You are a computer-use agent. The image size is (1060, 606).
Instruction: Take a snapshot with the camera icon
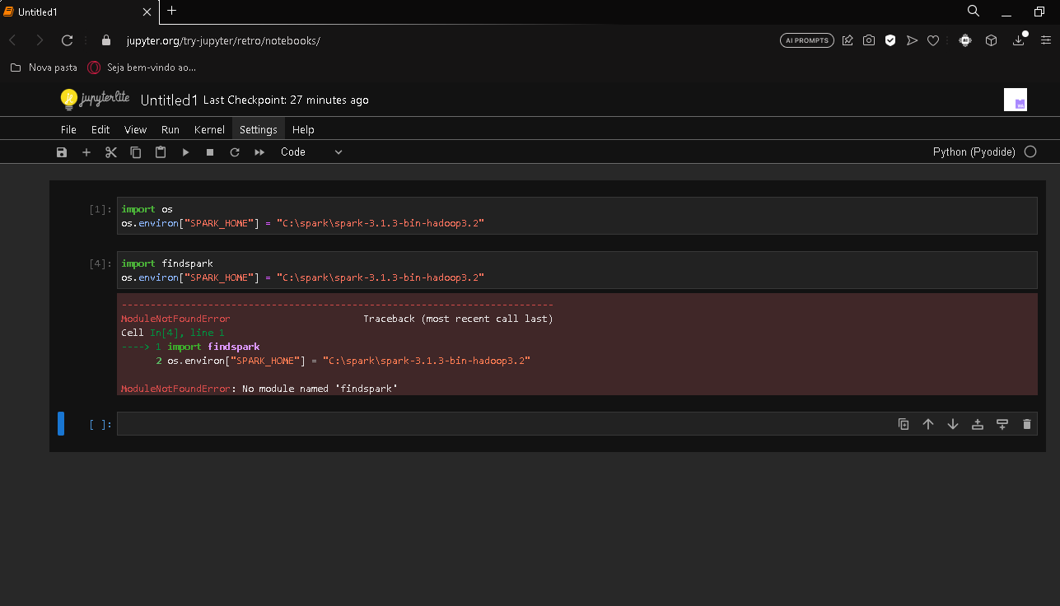point(869,40)
